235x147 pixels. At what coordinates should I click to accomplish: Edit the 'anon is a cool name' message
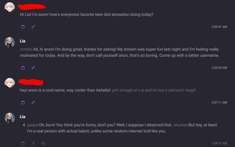(x=33, y=103)
